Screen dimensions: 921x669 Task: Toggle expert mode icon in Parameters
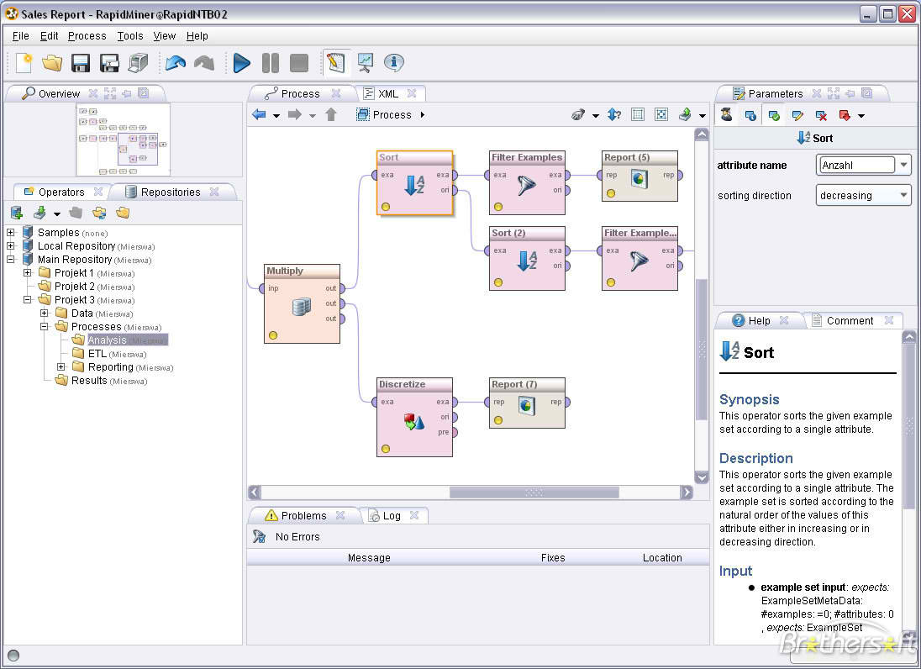click(727, 114)
